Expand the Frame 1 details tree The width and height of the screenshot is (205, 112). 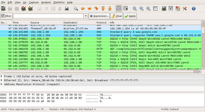coord(2,76)
